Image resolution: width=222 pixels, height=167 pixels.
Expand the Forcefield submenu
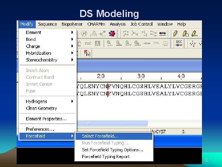(x=47, y=136)
